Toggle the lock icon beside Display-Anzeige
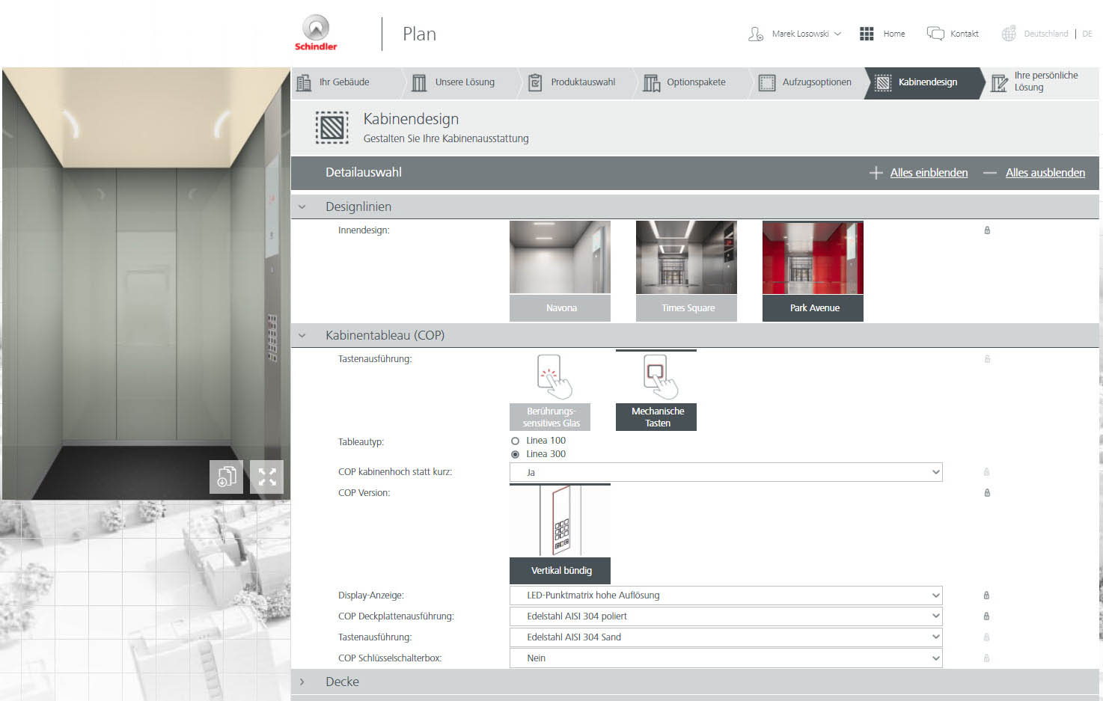 point(986,596)
